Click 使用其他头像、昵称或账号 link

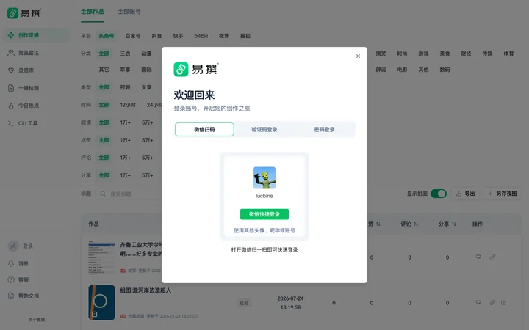click(264, 230)
